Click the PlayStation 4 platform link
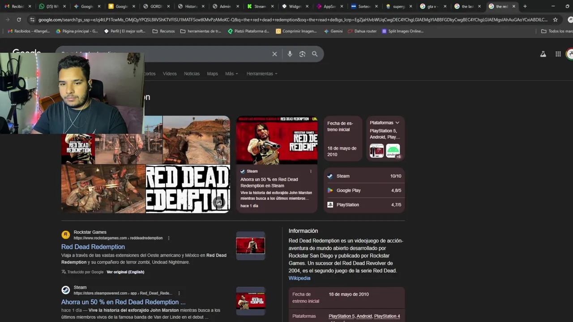 [x=387, y=316]
